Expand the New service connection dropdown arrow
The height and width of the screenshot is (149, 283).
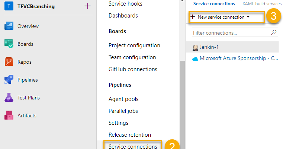[x=248, y=17]
